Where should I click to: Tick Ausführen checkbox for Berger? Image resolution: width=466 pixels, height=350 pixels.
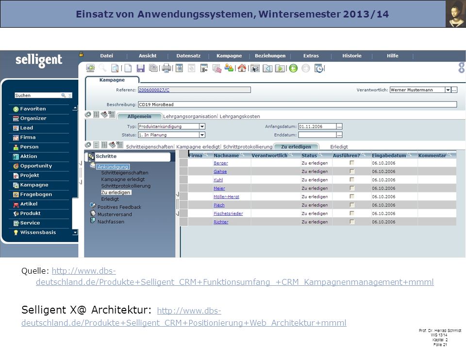point(352,163)
